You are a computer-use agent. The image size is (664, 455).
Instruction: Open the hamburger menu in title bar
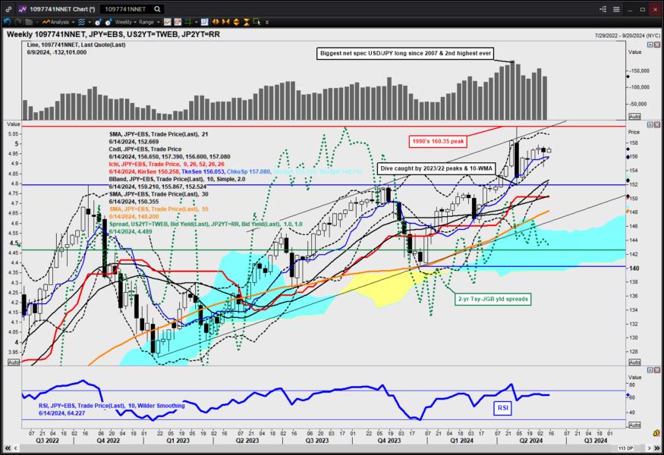click(x=616, y=9)
